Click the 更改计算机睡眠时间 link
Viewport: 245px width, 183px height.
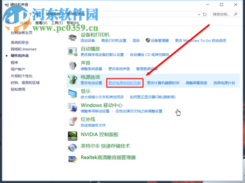click(x=163, y=83)
